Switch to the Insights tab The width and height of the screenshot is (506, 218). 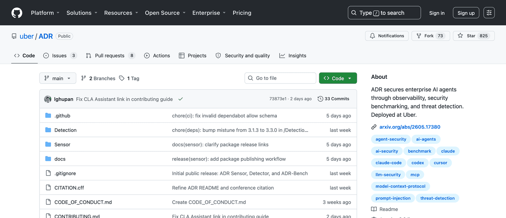click(x=293, y=55)
